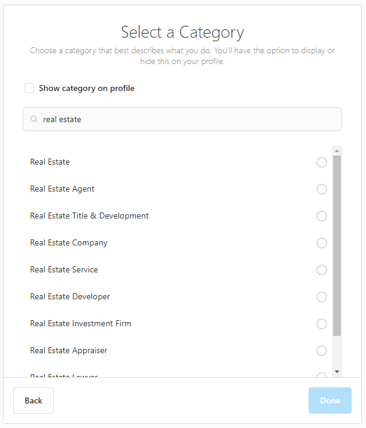
Task: Click the Done button
Action: pos(330,400)
